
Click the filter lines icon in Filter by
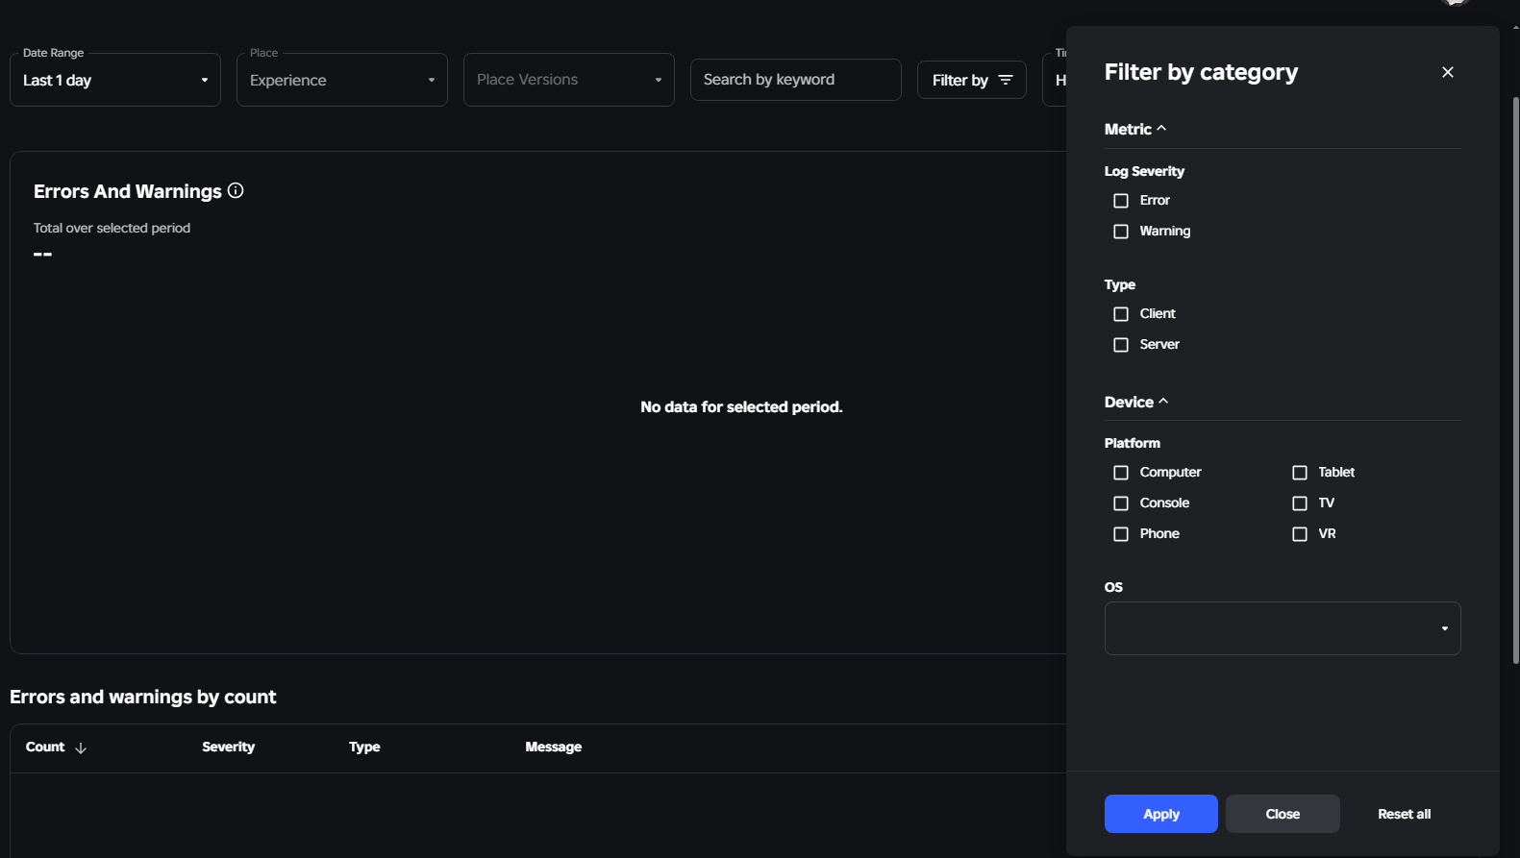[1006, 80]
